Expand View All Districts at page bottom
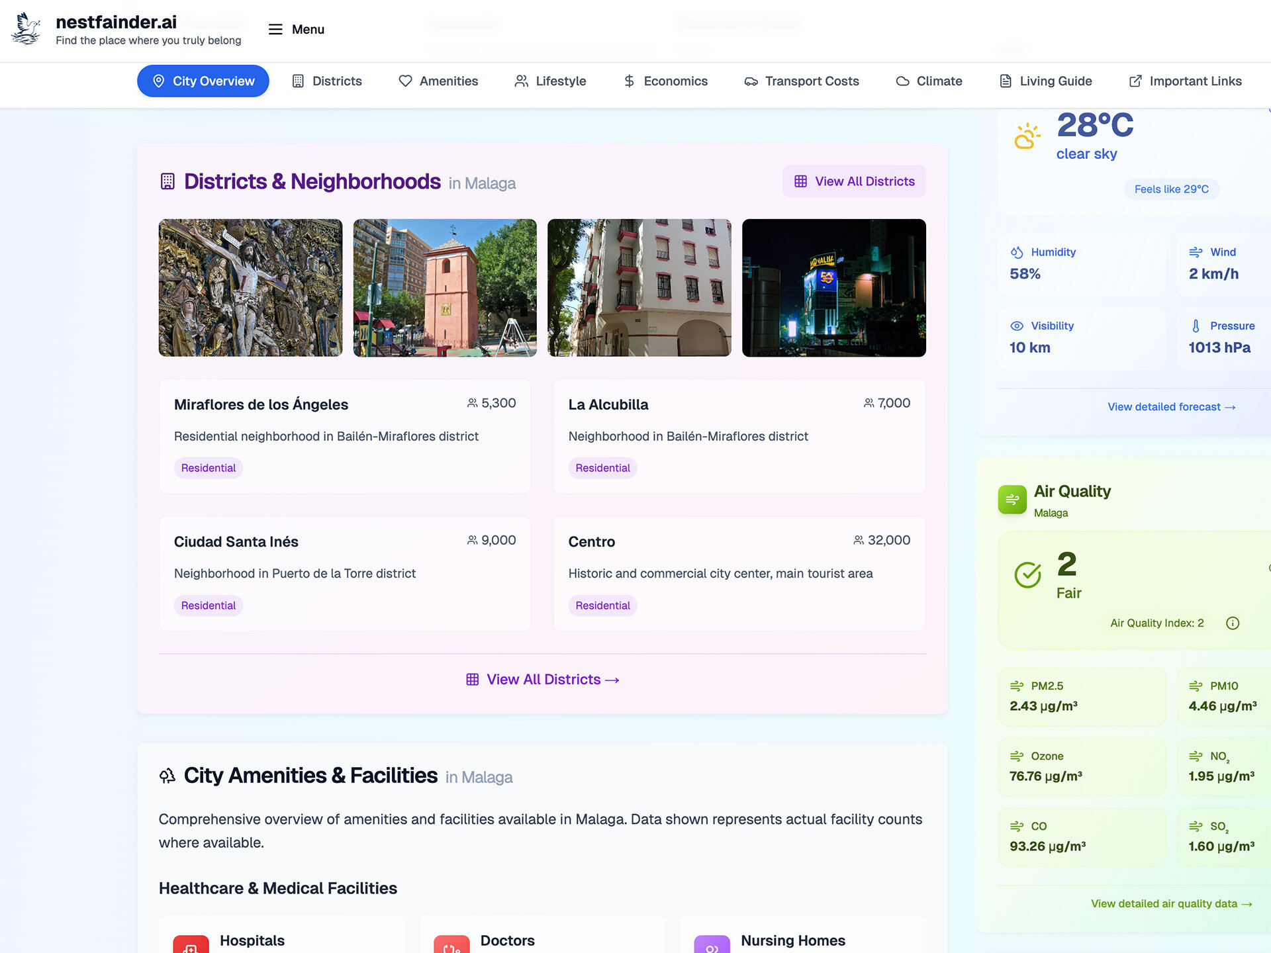 tap(542, 679)
